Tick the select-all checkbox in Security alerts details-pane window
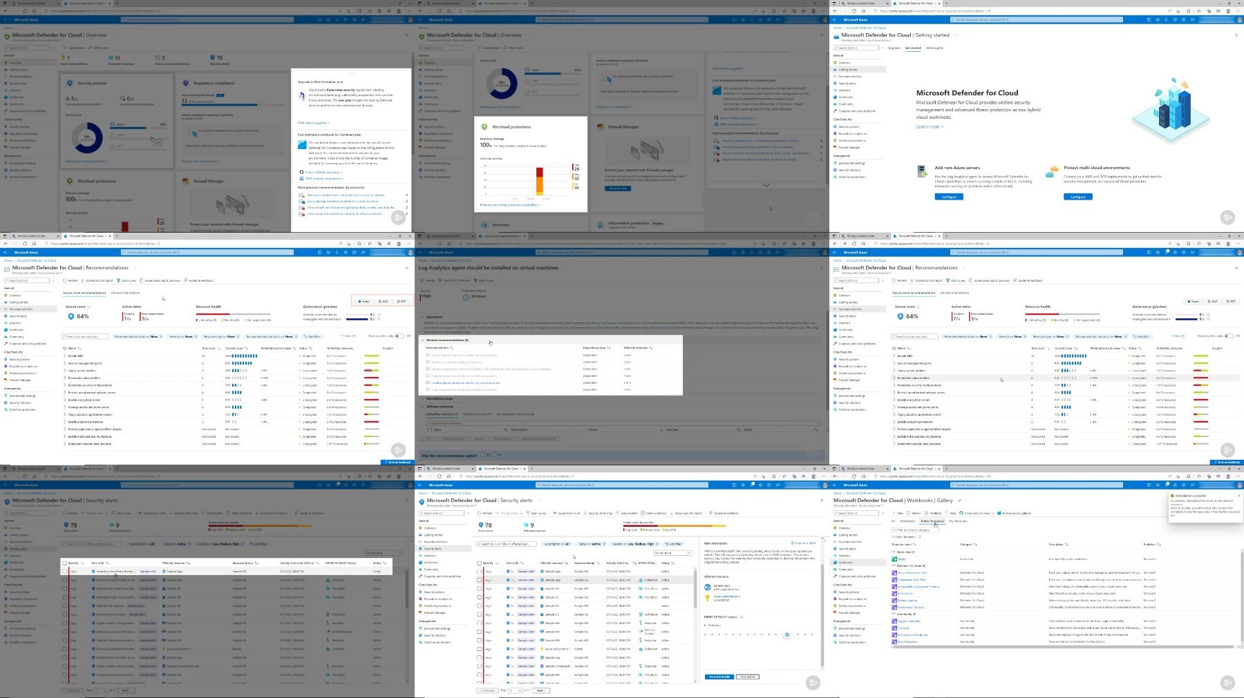The height and width of the screenshot is (698, 1244). (x=479, y=563)
